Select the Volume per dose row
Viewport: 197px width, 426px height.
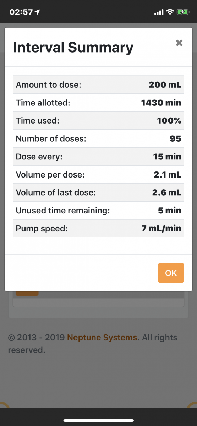98,174
